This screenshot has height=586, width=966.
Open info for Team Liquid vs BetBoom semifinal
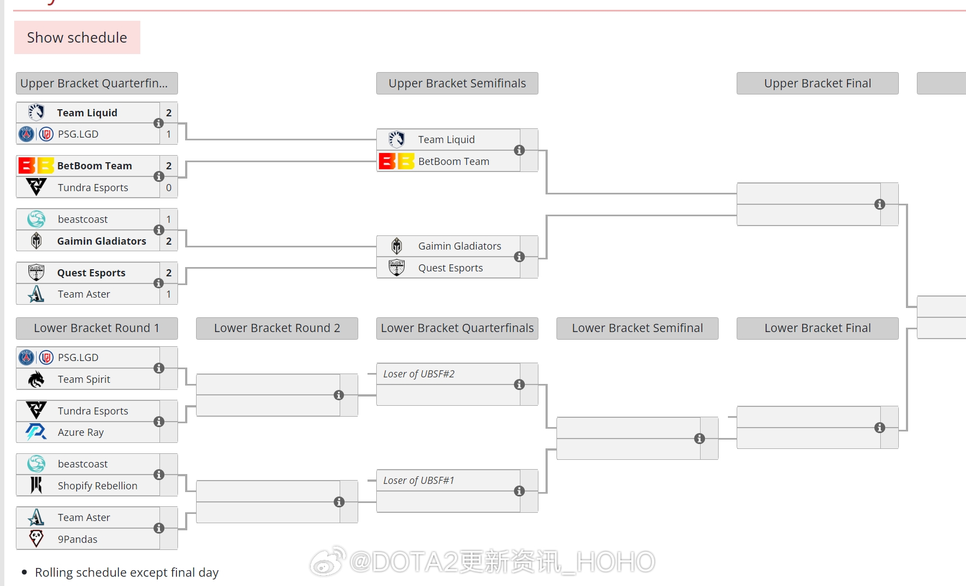click(x=519, y=150)
